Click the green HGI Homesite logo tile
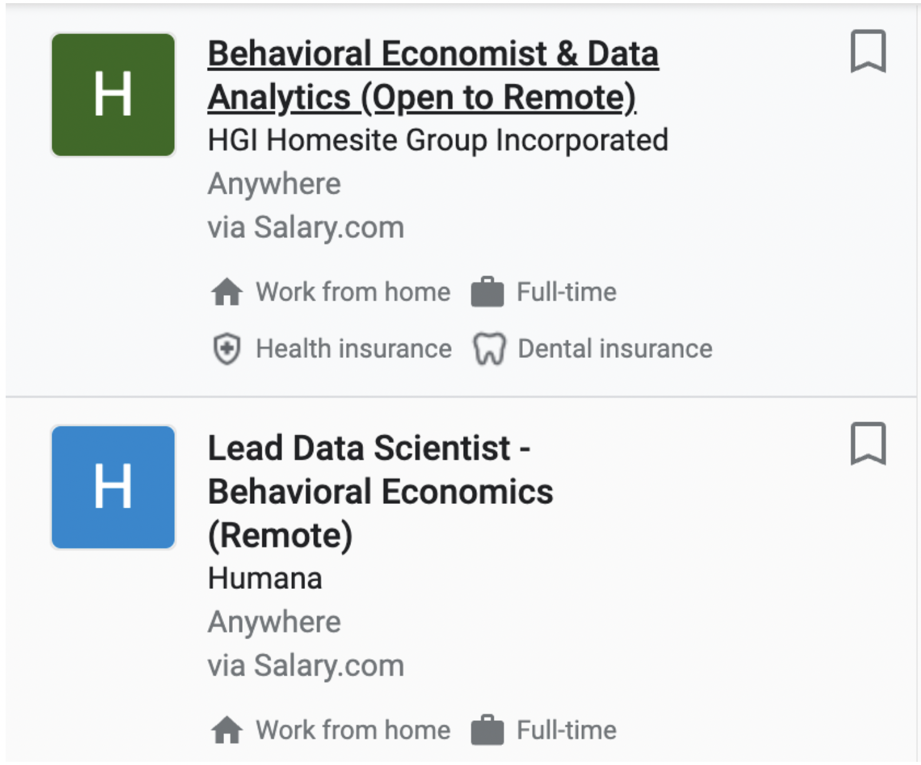This screenshot has height=765, width=921. pyautogui.click(x=113, y=95)
